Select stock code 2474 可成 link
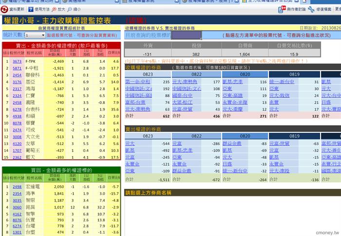Screen dimensions: 341x236 [x=17, y=130]
